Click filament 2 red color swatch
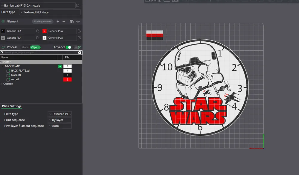This screenshot has width=299, height=175. 44,31
